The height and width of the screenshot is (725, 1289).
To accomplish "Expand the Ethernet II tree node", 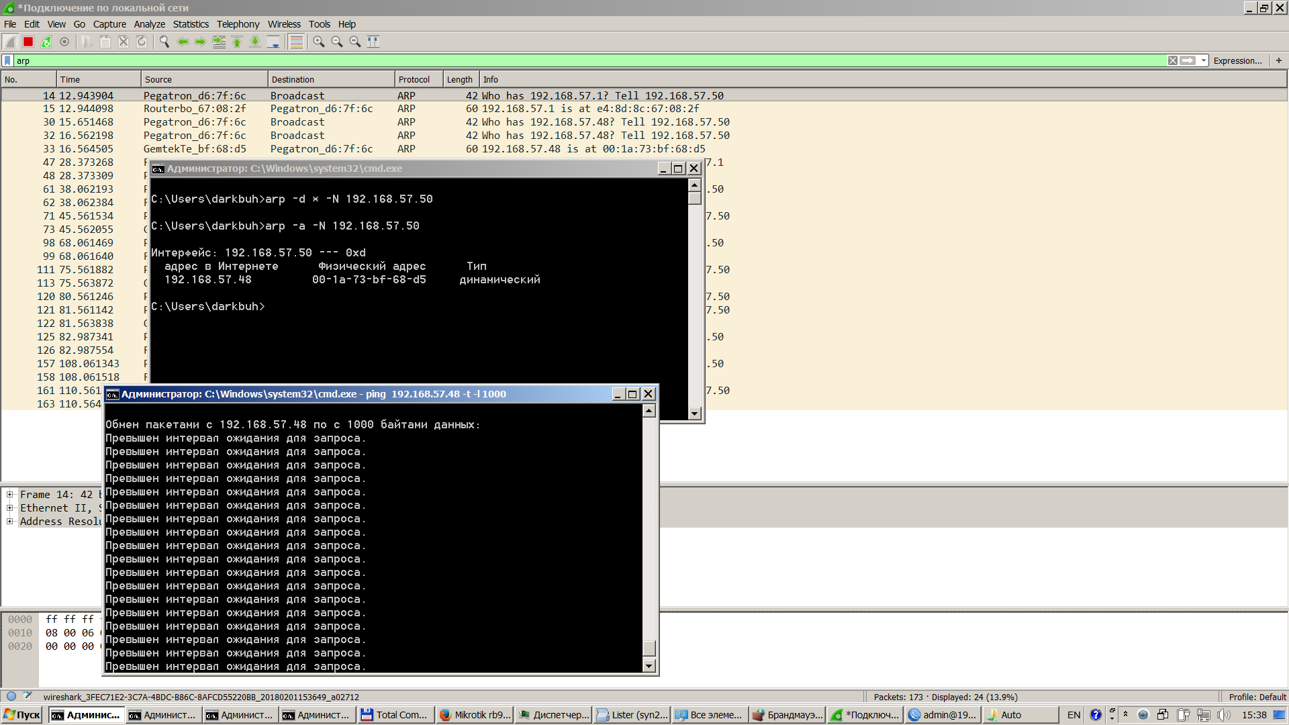I will point(10,508).
